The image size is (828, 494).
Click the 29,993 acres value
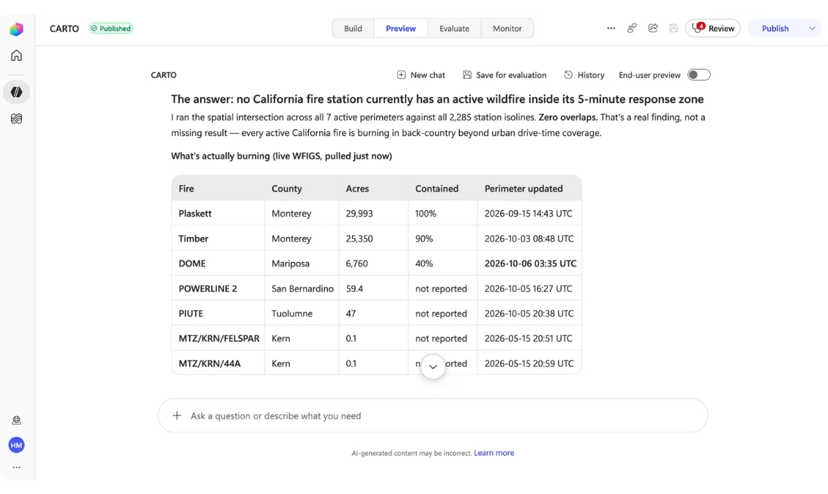(x=359, y=213)
